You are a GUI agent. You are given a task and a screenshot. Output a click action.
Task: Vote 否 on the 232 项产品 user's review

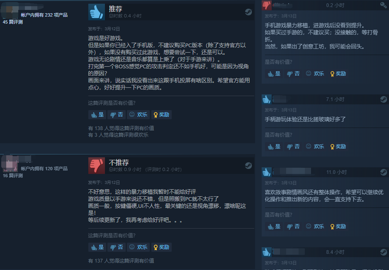(x=117, y=115)
